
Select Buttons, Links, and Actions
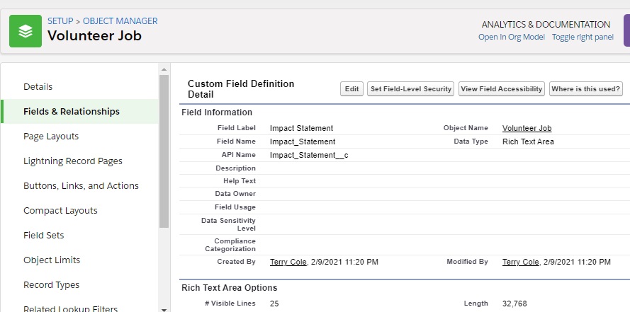[81, 185]
